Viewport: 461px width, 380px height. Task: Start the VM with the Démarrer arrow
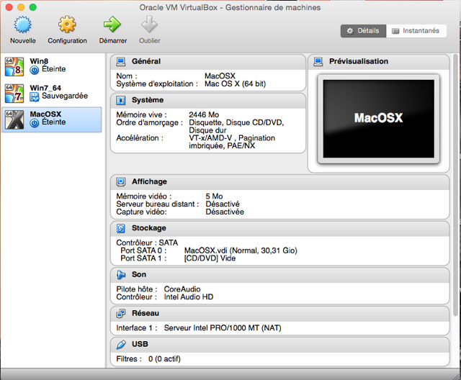[112, 24]
